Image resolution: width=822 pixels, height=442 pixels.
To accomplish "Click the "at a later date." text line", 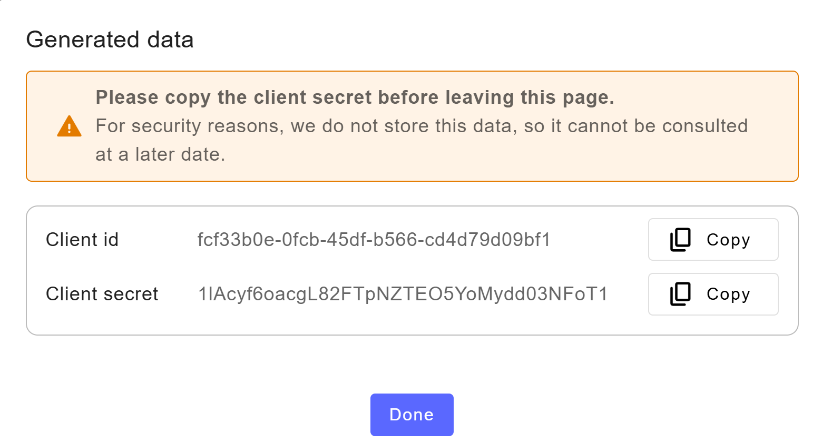I will (160, 154).
